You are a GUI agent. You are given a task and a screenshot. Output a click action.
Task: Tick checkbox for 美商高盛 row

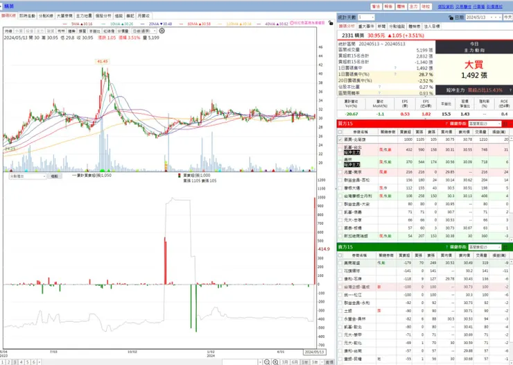340,263
